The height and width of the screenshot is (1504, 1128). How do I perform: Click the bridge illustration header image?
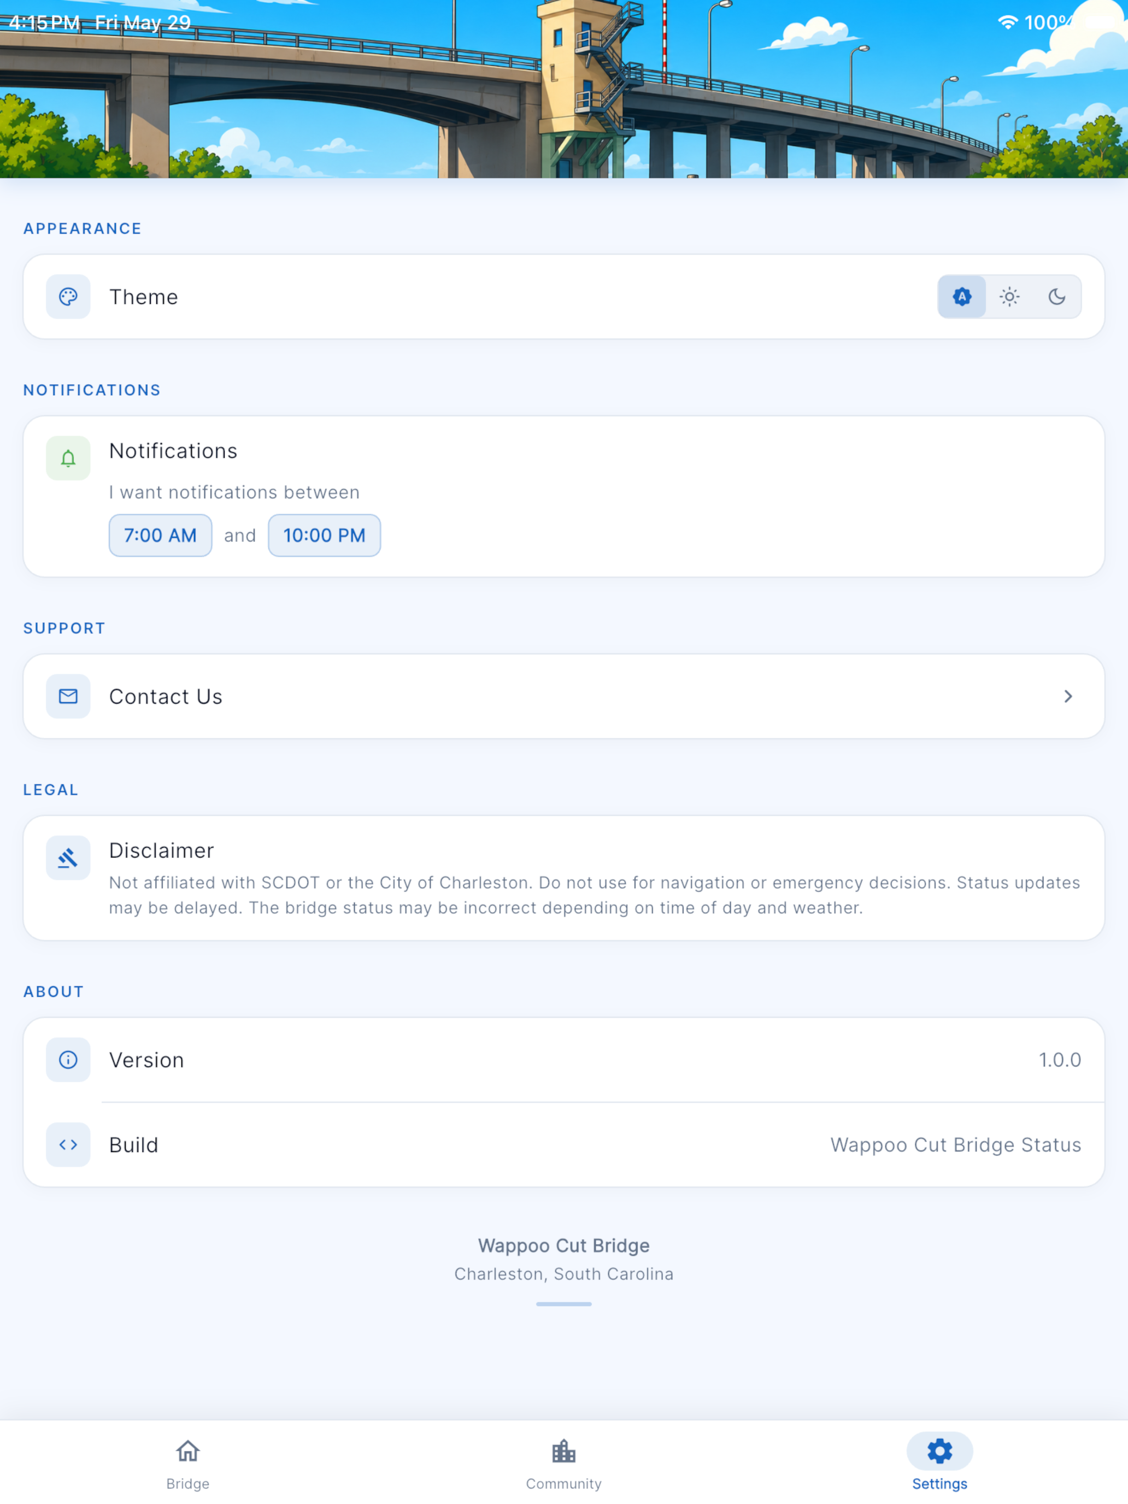click(563, 89)
